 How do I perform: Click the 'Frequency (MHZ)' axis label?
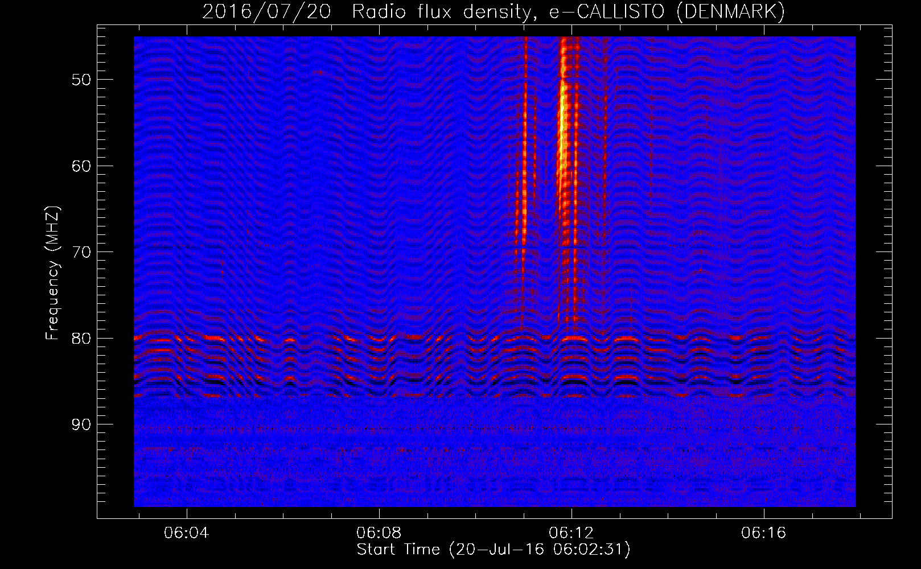click(x=52, y=273)
